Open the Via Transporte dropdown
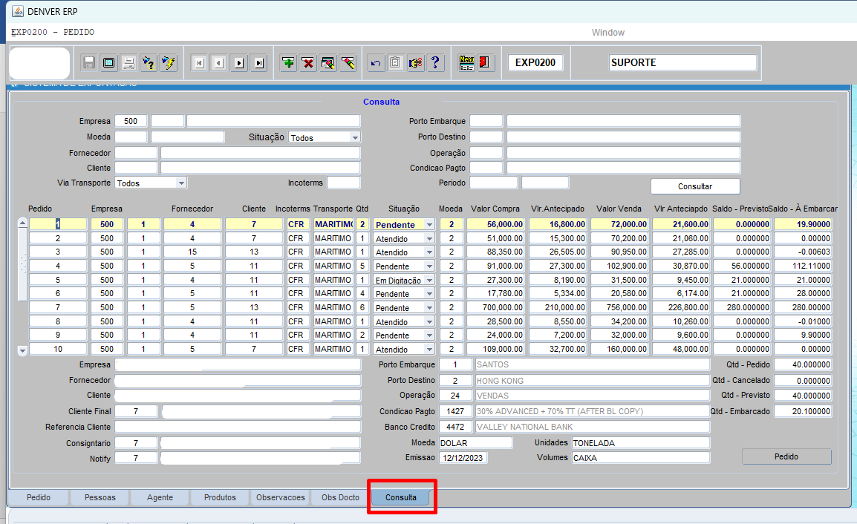 click(180, 183)
